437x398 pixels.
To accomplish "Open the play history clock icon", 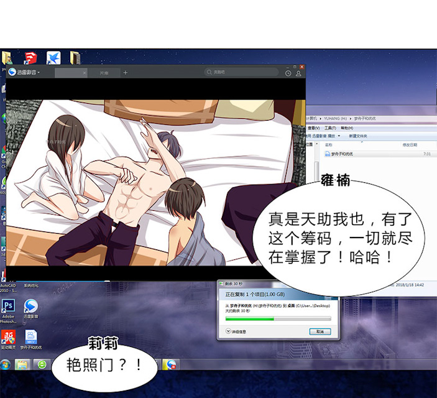I will tap(288, 73).
